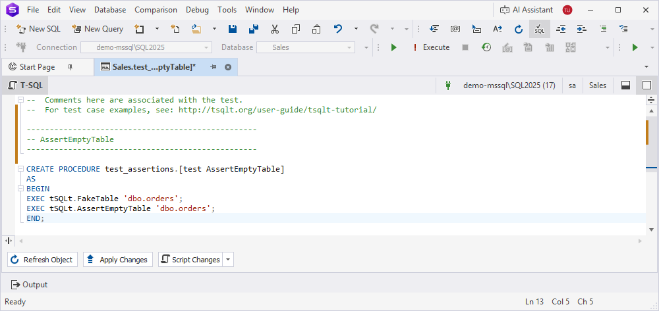The height and width of the screenshot is (311, 659).
Task: Collapse the BEGIN block fold marker
Action: coord(20,189)
